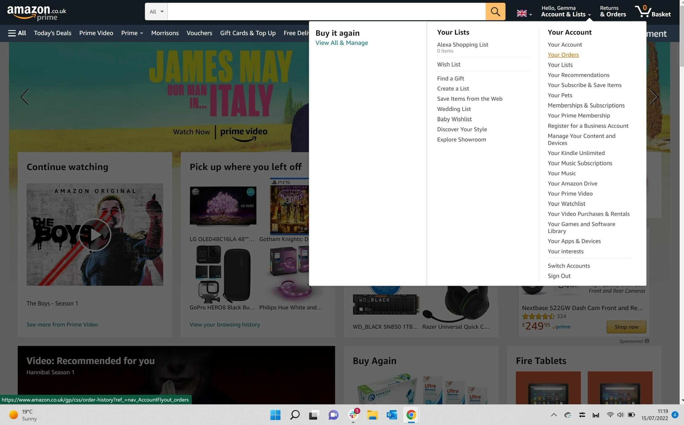684x425 pixels.
Task: Open Your Watchlist link
Action: tap(566, 204)
